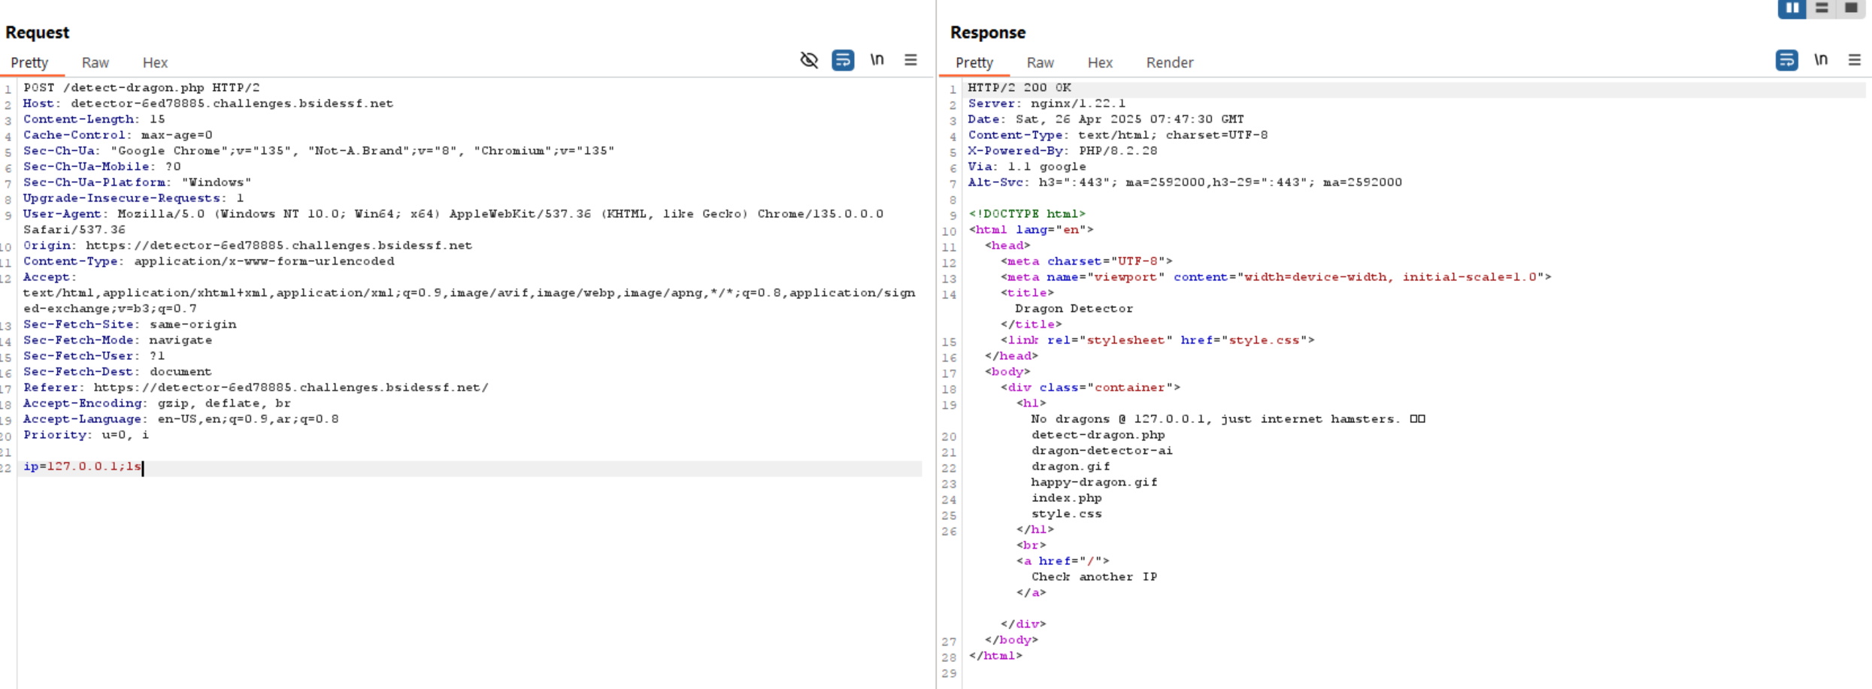1872x689 pixels.
Task: Click the POST /detect-dragon.php request line
Action: pos(141,88)
